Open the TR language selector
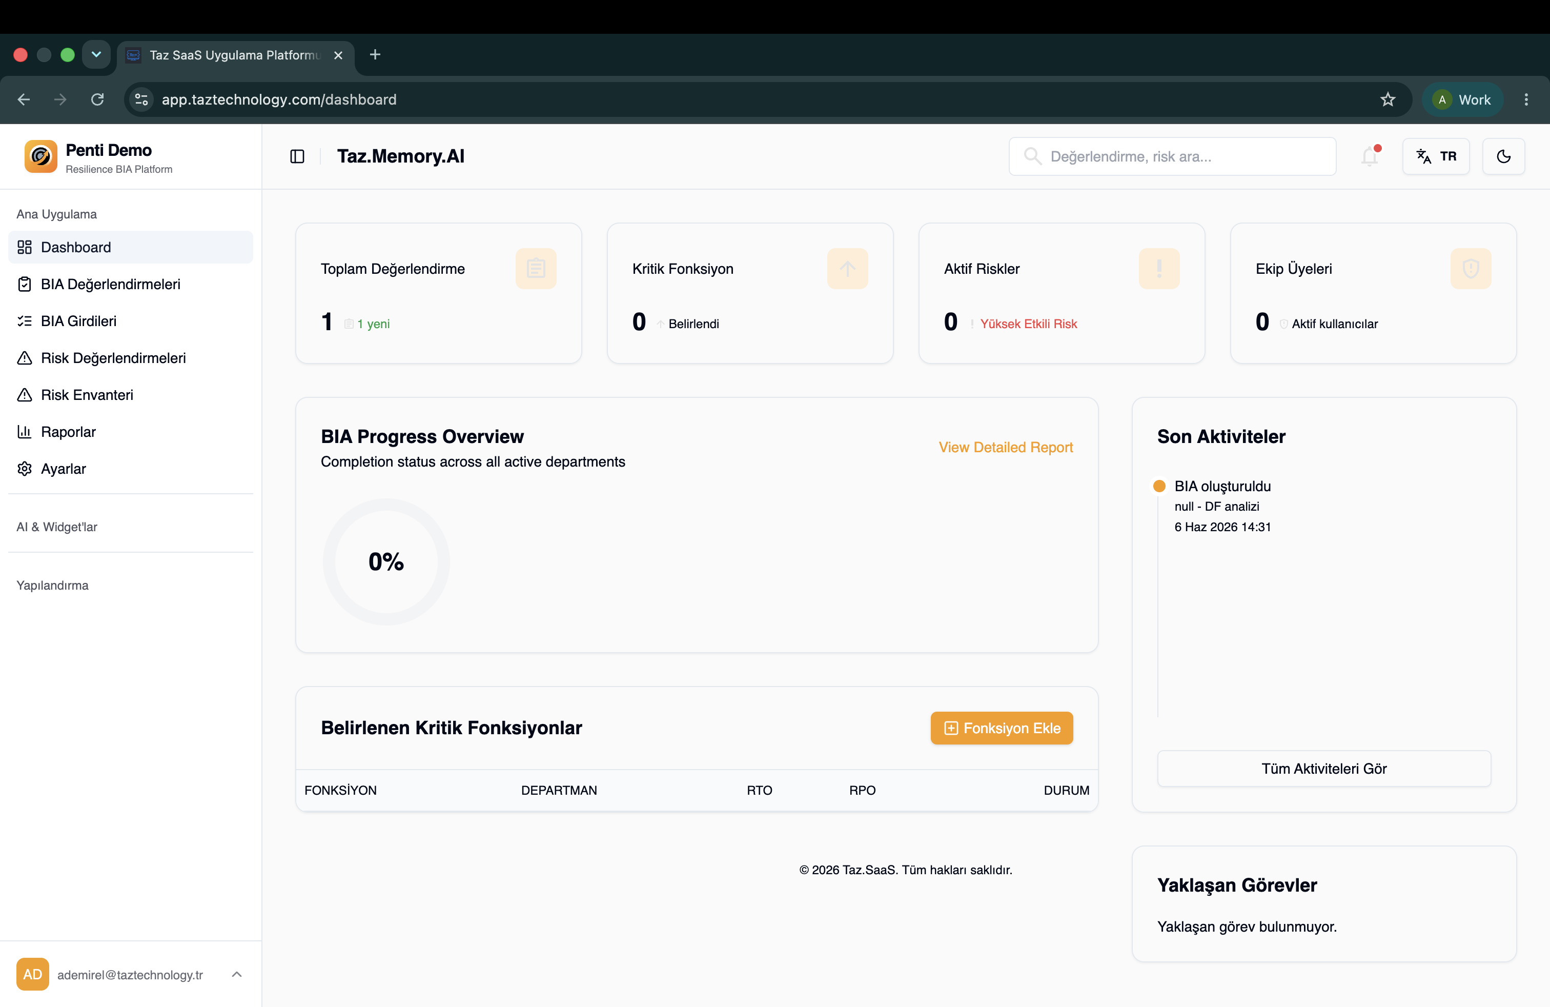 [1436, 156]
